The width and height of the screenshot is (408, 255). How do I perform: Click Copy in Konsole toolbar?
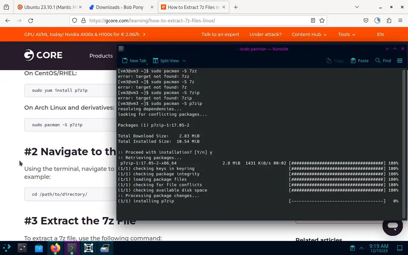click(x=335, y=61)
